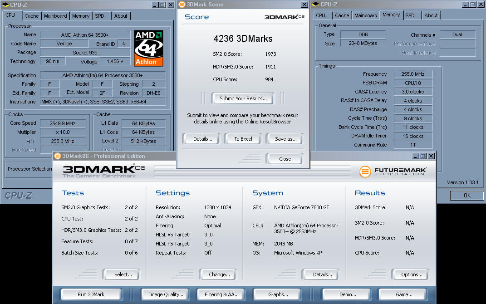Click Package value Socket 939
The height and width of the screenshot is (304, 486).
[85, 53]
